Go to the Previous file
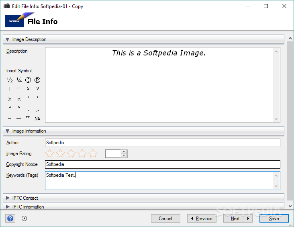Image resolution: width=294 pixels, height=227 pixels. point(202,219)
